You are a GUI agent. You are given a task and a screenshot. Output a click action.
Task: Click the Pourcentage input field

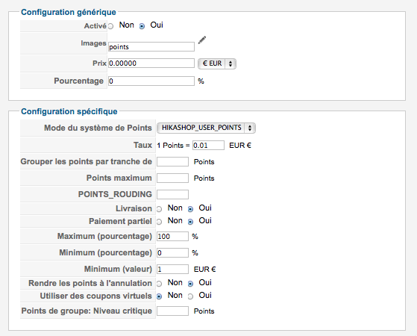pos(151,81)
